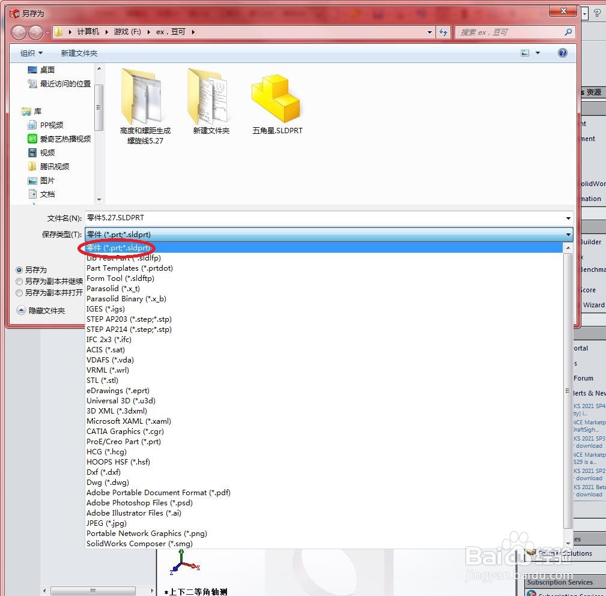The image size is (606, 596).
Task: Choose Adobe Portable Document Format (*.pdf)
Action: coord(324,493)
